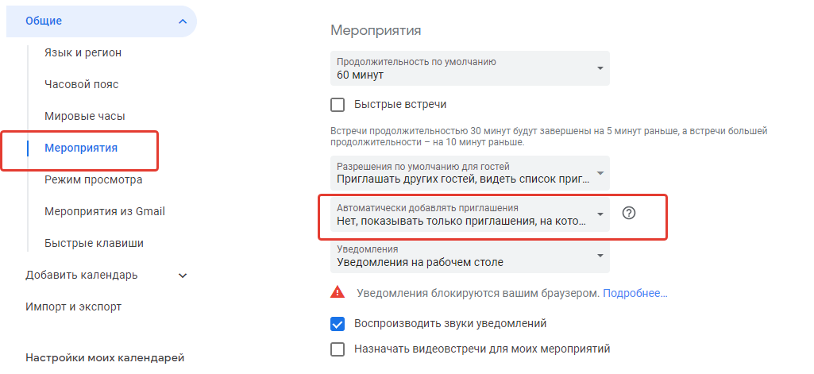The image size is (814, 374).
Task: Open Быстрые клавиши settings
Action: coord(94,243)
